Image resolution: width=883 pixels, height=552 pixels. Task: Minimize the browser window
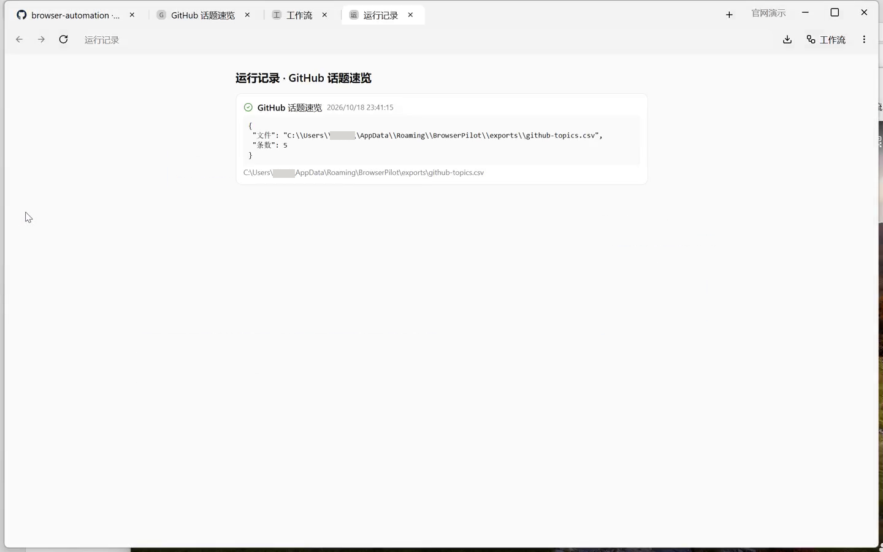pyautogui.click(x=805, y=12)
